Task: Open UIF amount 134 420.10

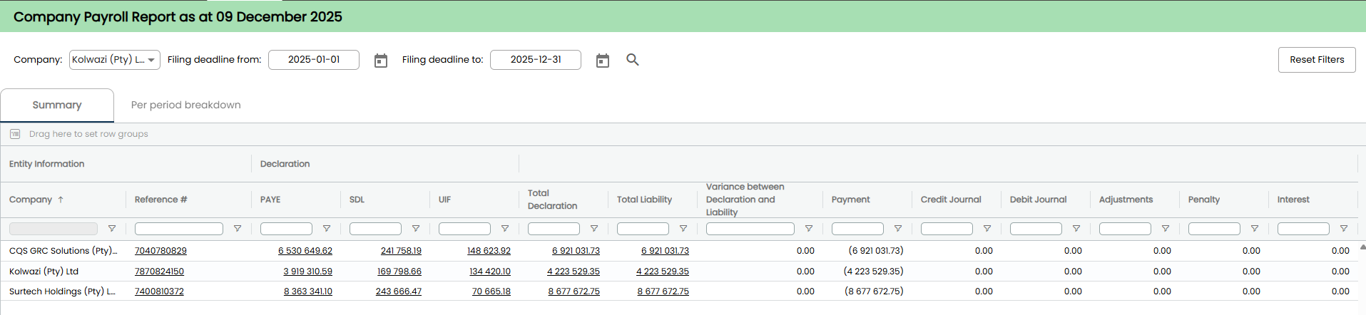Action: tap(490, 272)
